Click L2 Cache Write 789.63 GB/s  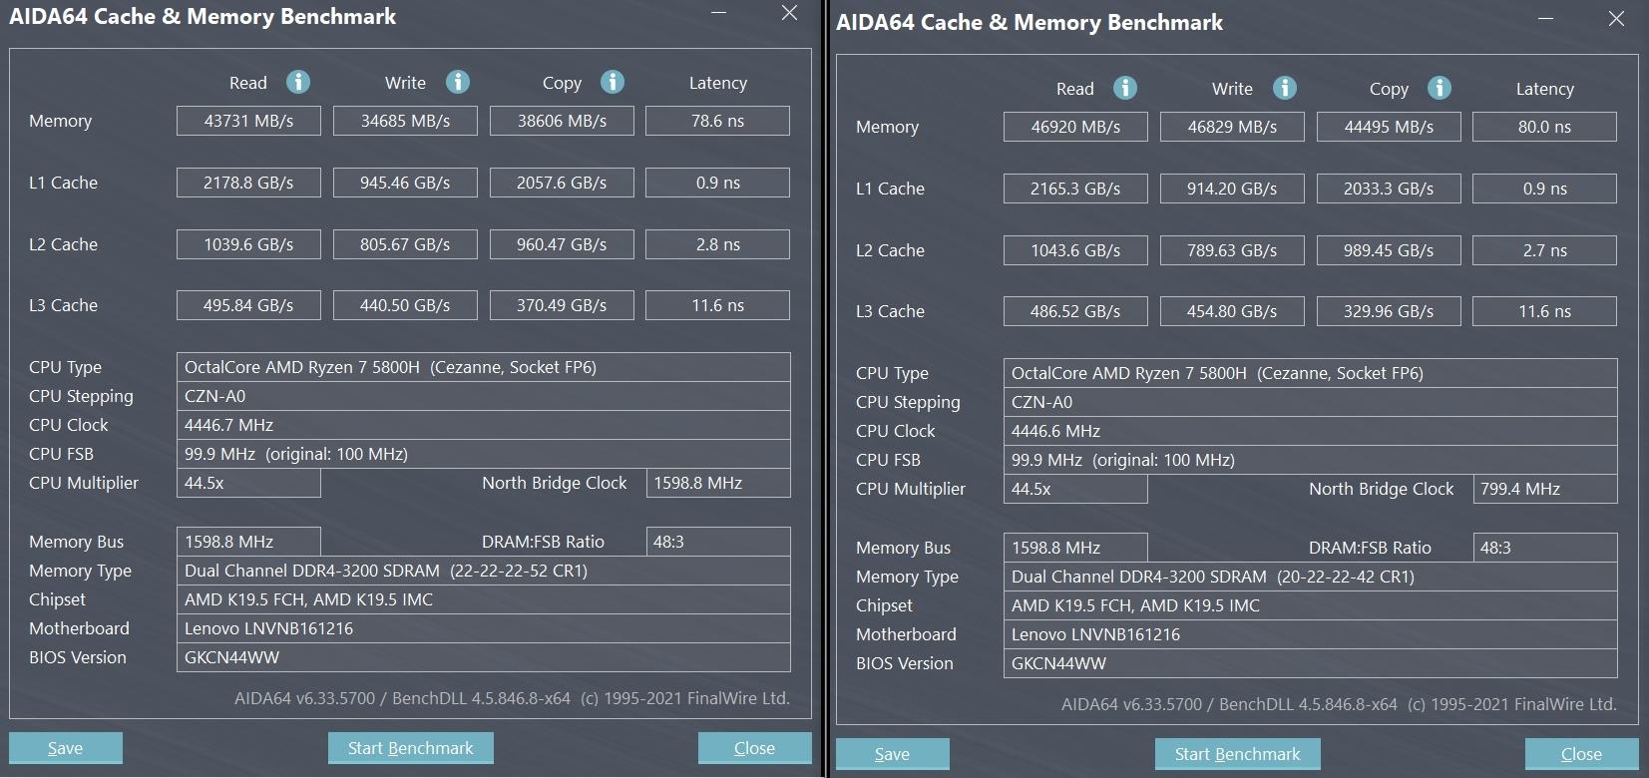tap(1232, 250)
